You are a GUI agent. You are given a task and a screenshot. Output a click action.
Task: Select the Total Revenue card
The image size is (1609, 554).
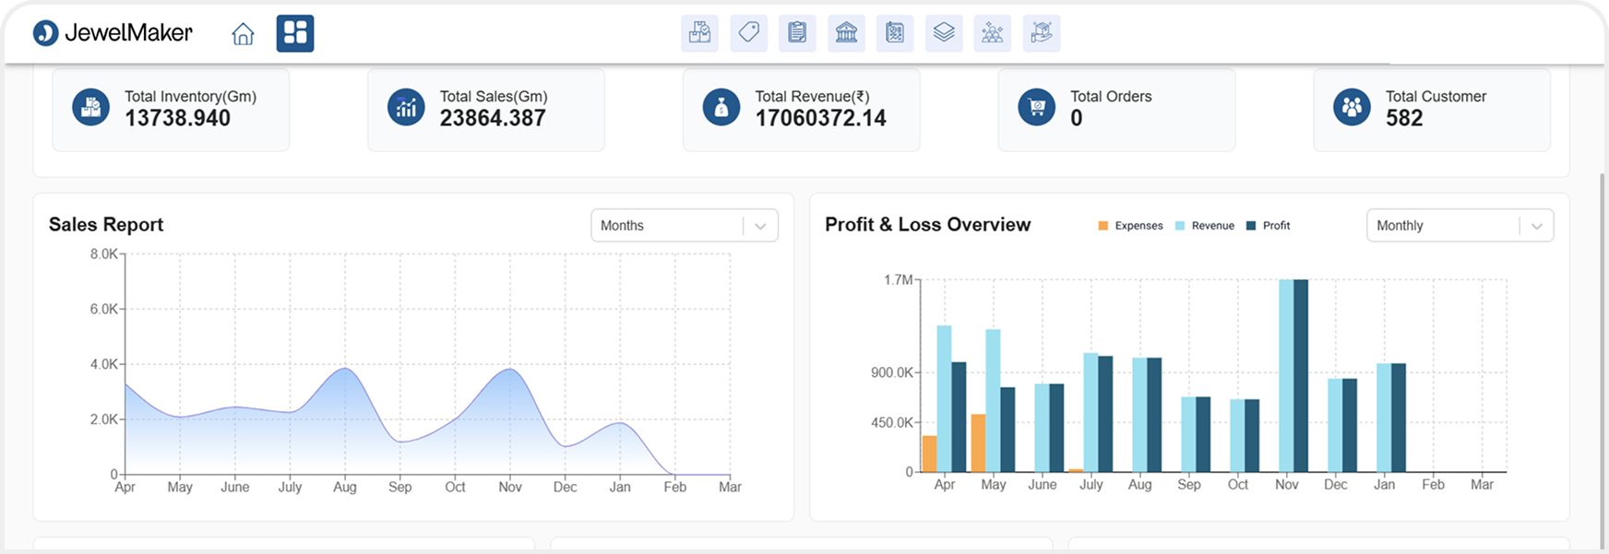click(801, 109)
